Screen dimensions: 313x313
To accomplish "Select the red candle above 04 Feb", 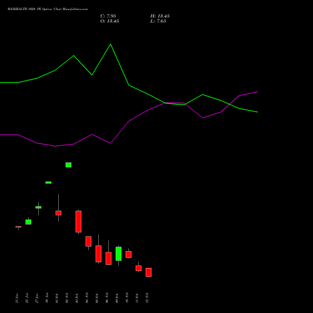I will 88,242.
